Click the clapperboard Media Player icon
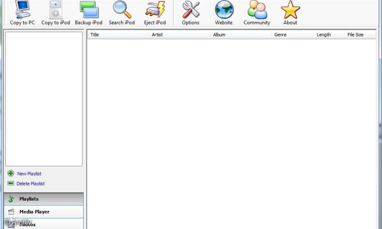This screenshot has width=382, height=229. click(x=11, y=212)
